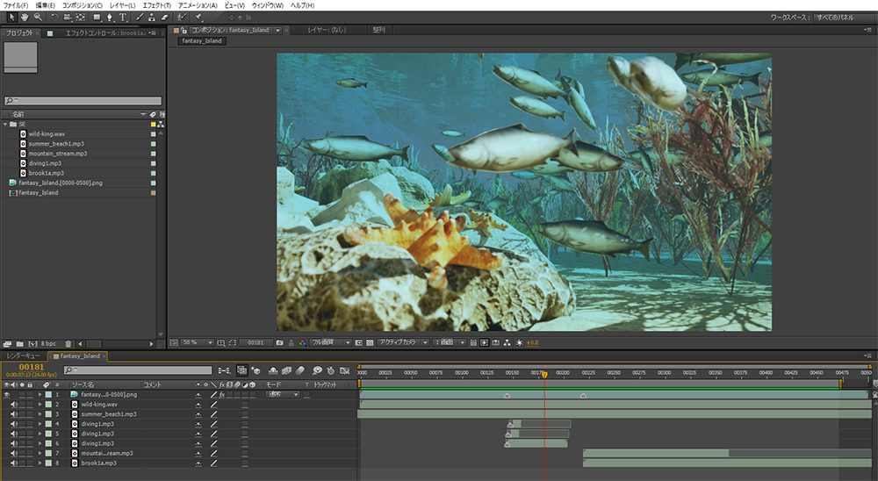Click the snapshot camera icon in viewer
The image size is (878, 481).
click(279, 342)
